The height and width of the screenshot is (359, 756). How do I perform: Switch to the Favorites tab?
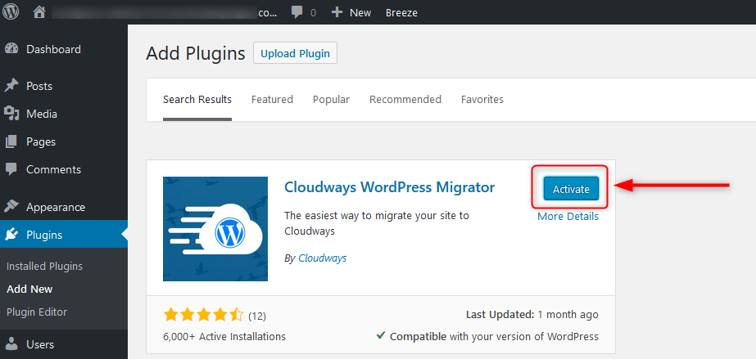[482, 100]
